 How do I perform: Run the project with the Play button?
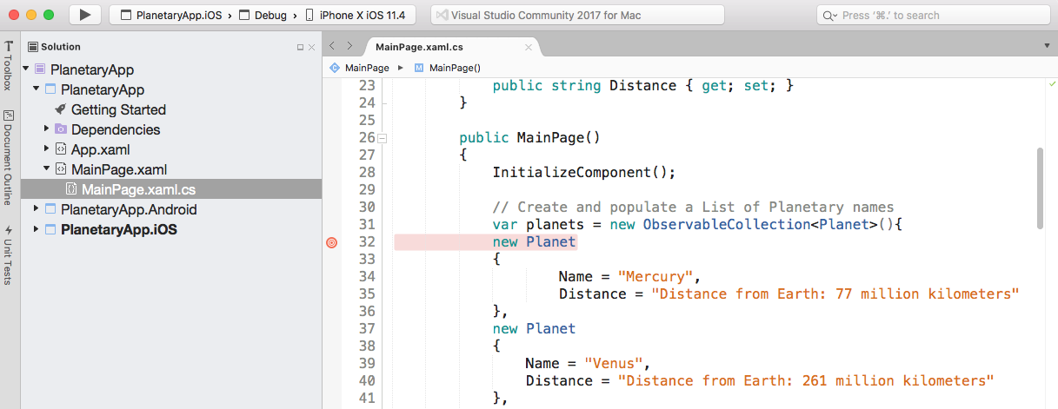(84, 15)
